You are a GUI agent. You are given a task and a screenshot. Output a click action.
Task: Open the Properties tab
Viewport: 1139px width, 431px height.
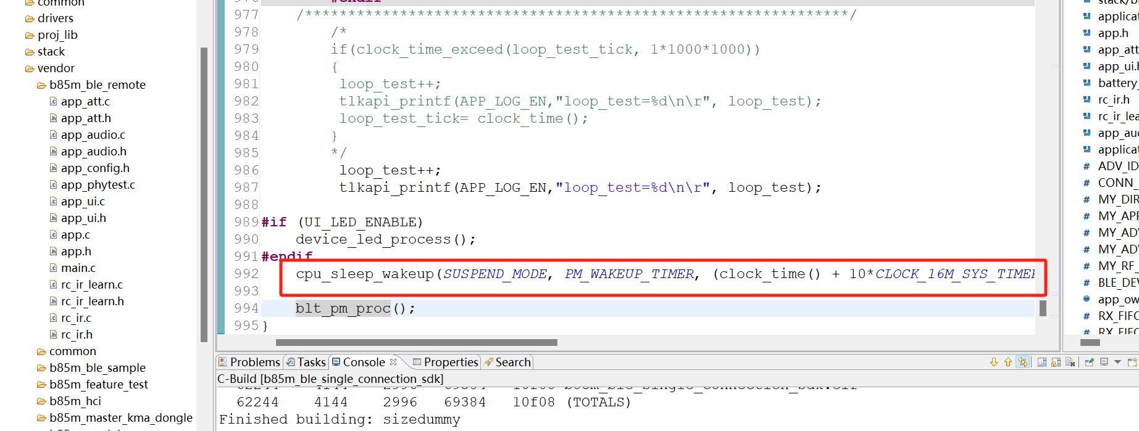tap(445, 363)
